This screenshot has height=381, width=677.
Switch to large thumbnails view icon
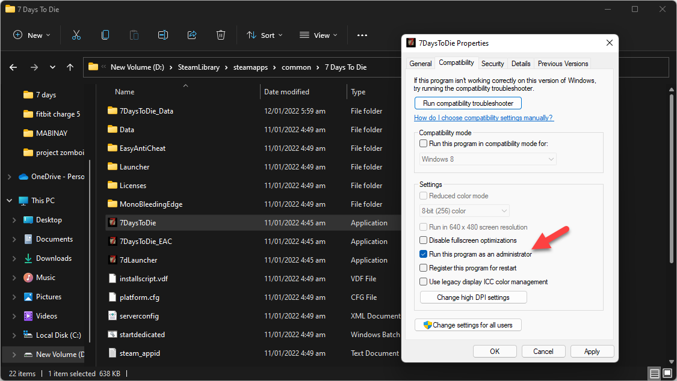click(x=667, y=373)
